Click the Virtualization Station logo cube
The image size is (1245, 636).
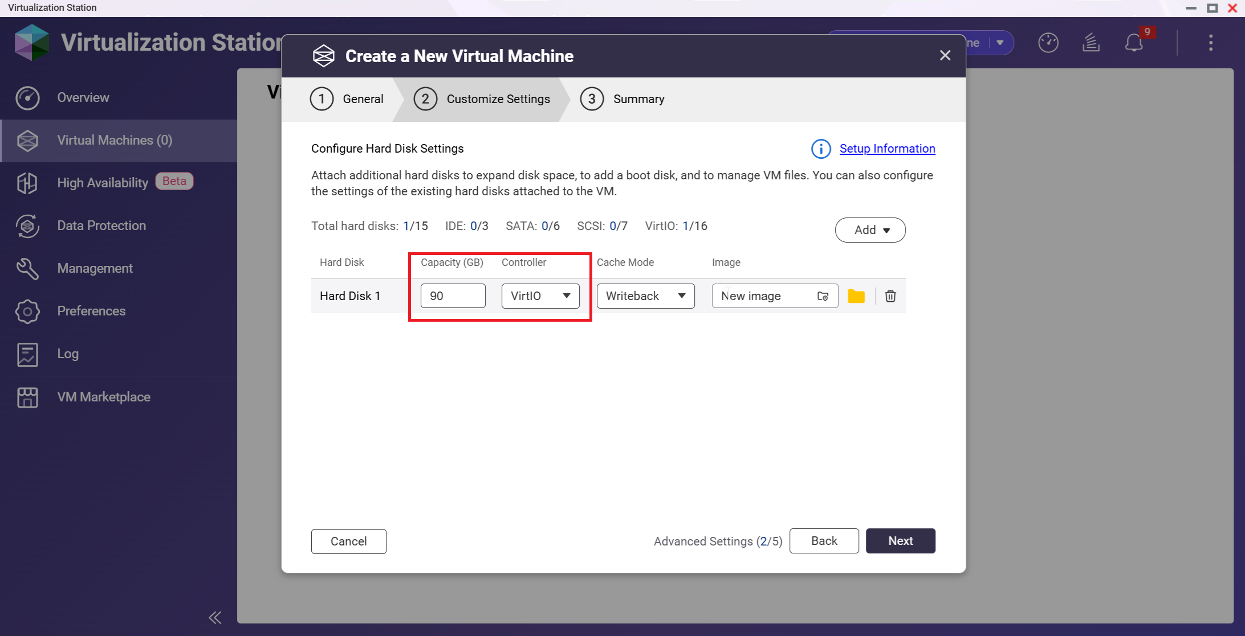pyautogui.click(x=32, y=42)
